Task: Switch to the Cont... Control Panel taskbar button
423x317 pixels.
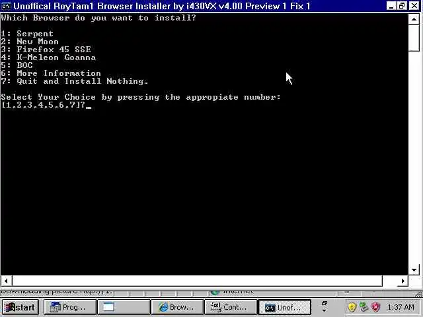Action: (231, 307)
